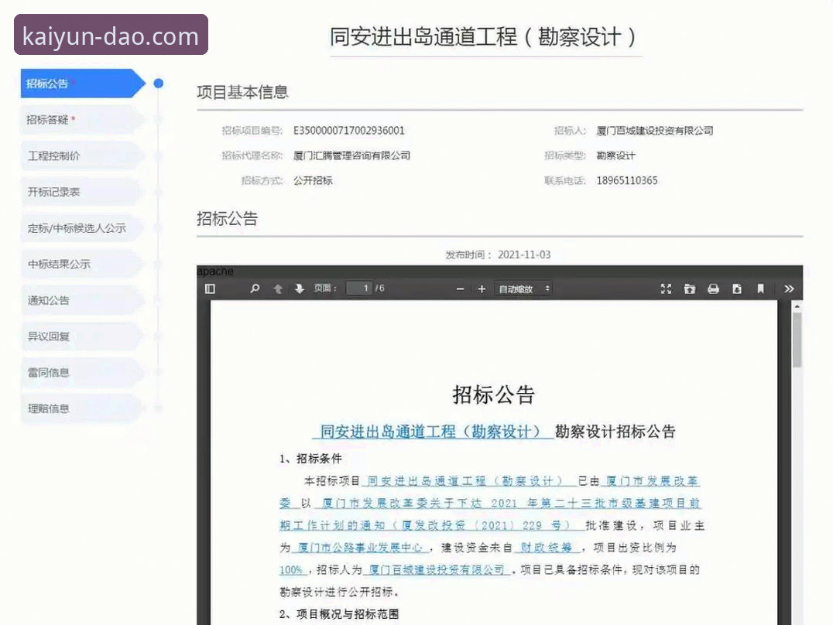Click the large 招标公告 PDF title
This screenshot has height=625, width=833.
[494, 394]
